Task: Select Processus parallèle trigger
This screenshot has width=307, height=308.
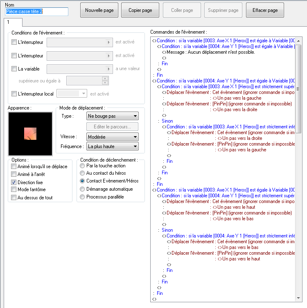Action: coord(82,197)
